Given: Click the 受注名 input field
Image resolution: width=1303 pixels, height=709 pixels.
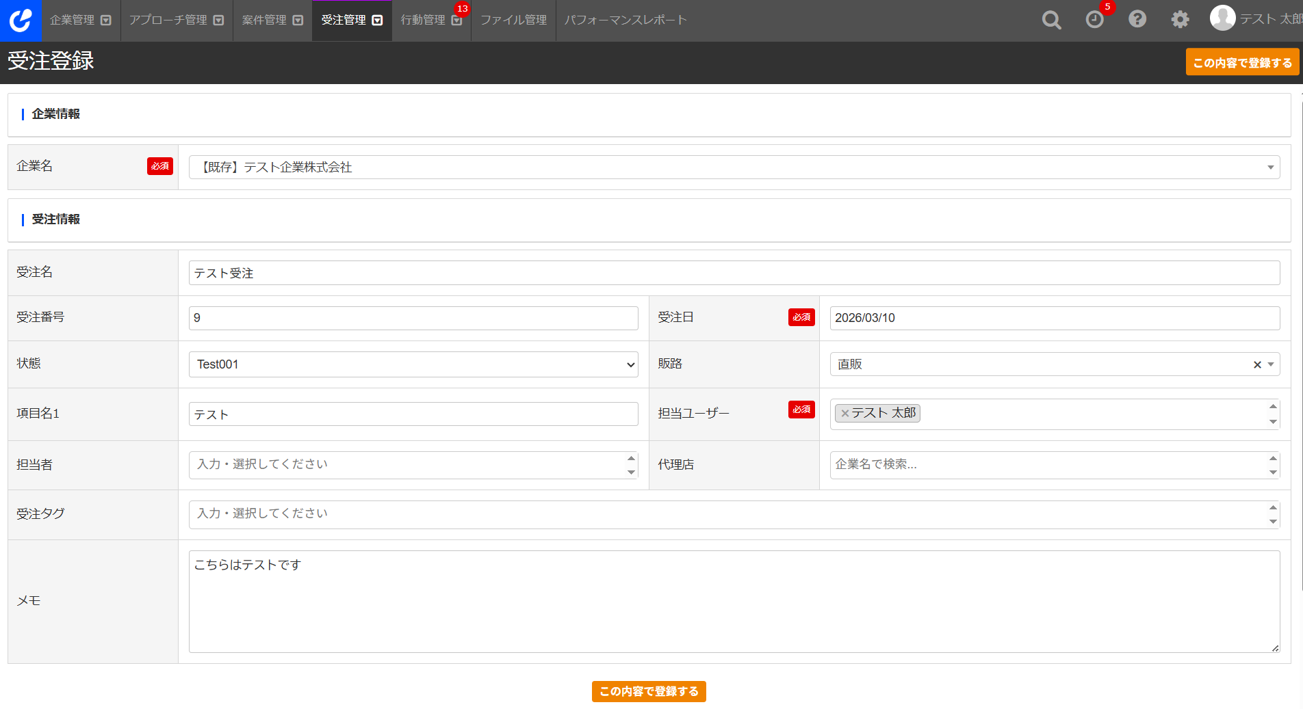Looking at the screenshot, I should (734, 273).
